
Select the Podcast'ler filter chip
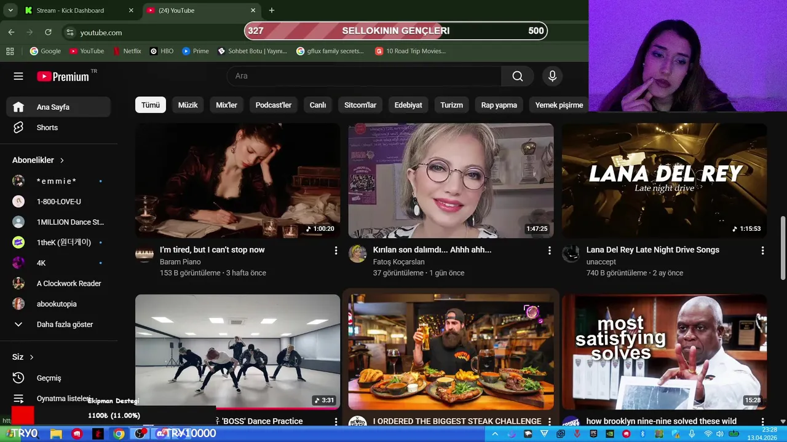point(274,105)
